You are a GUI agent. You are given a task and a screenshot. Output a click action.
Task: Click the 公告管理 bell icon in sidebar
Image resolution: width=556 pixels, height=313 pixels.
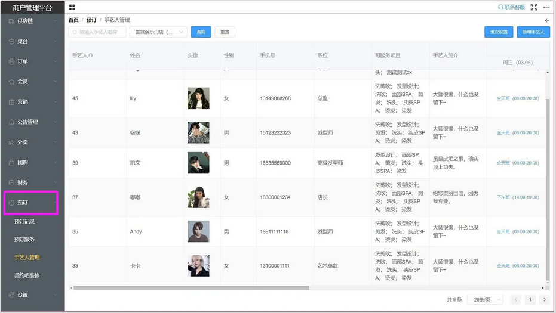11,122
